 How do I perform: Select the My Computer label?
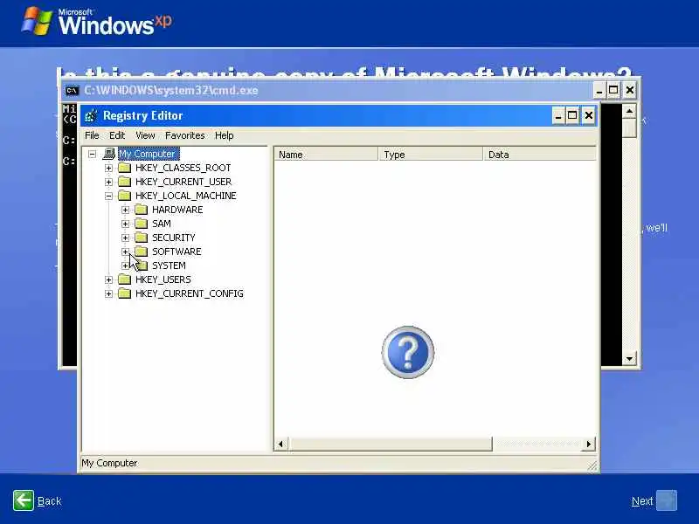pos(148,155)
